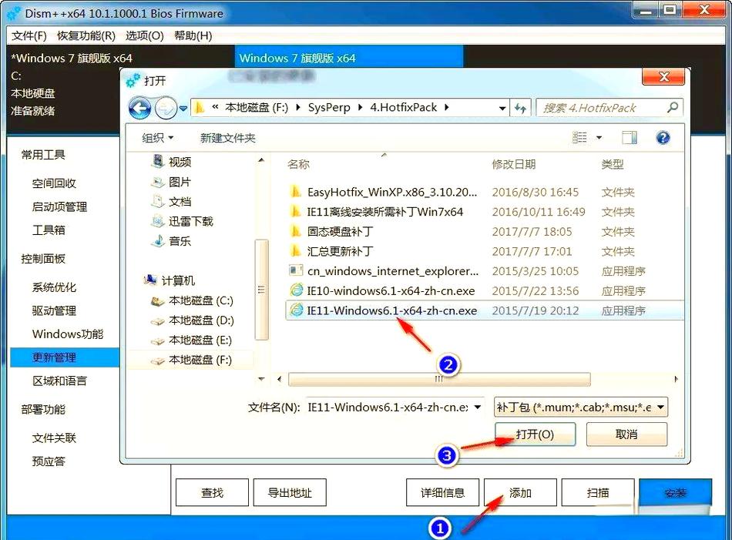Toggle the preview pane icon
Image resolution: width=732 pixels, height=540 pixels.
pos(630,137)
